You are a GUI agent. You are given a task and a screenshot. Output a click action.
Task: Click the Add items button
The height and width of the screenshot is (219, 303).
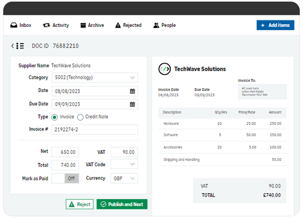[276, 25]
